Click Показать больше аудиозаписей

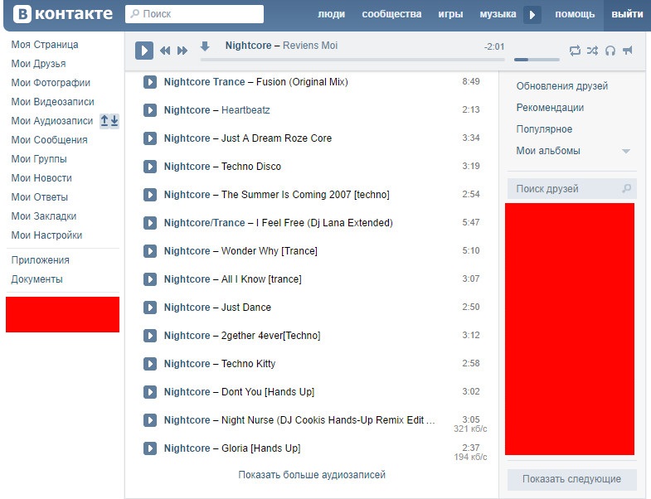312,474
